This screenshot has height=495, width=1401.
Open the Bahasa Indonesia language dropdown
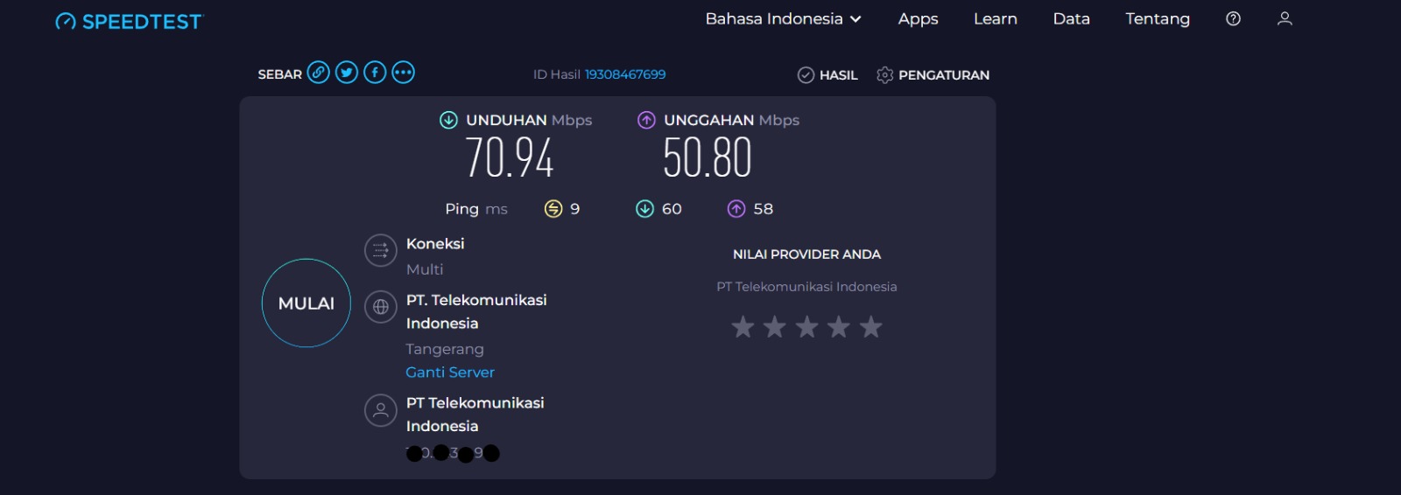click(783, 18)
